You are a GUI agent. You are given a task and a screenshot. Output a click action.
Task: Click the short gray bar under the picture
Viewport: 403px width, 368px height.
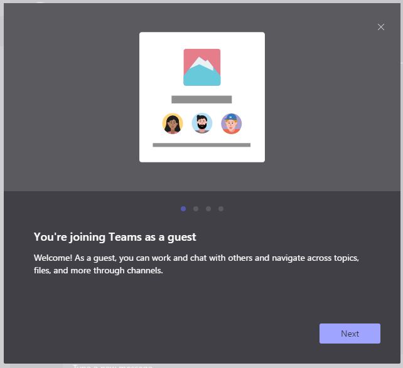tap(201, 99)
